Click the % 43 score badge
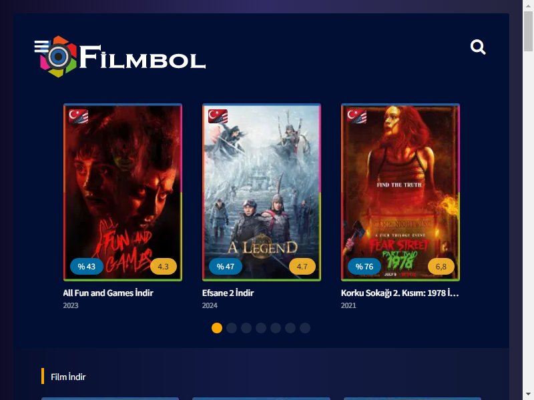534x400 pixels. (87, 266)
